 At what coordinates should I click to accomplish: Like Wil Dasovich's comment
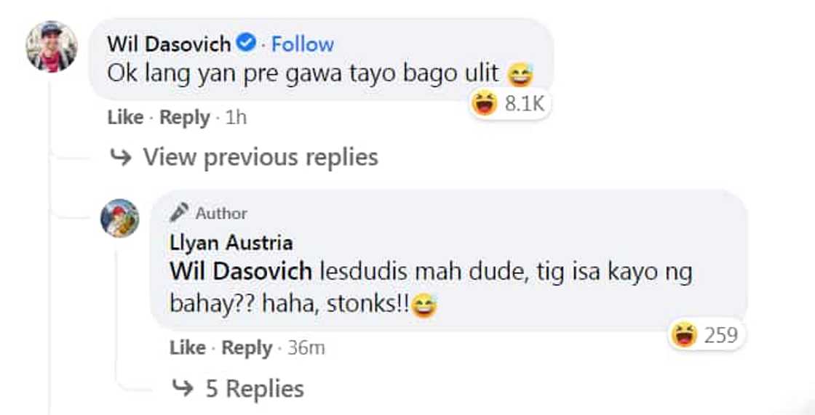(x=125, y=118)
